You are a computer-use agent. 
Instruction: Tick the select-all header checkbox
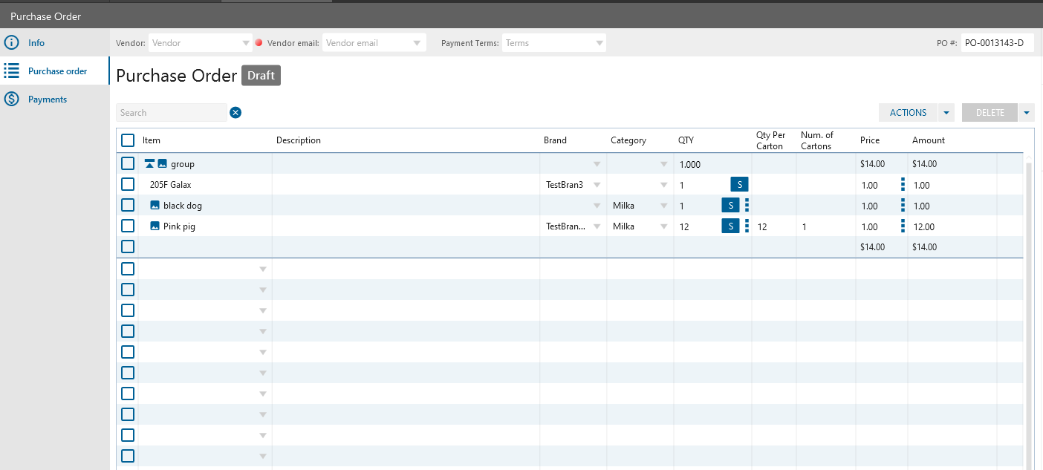(x=128, y=140)
